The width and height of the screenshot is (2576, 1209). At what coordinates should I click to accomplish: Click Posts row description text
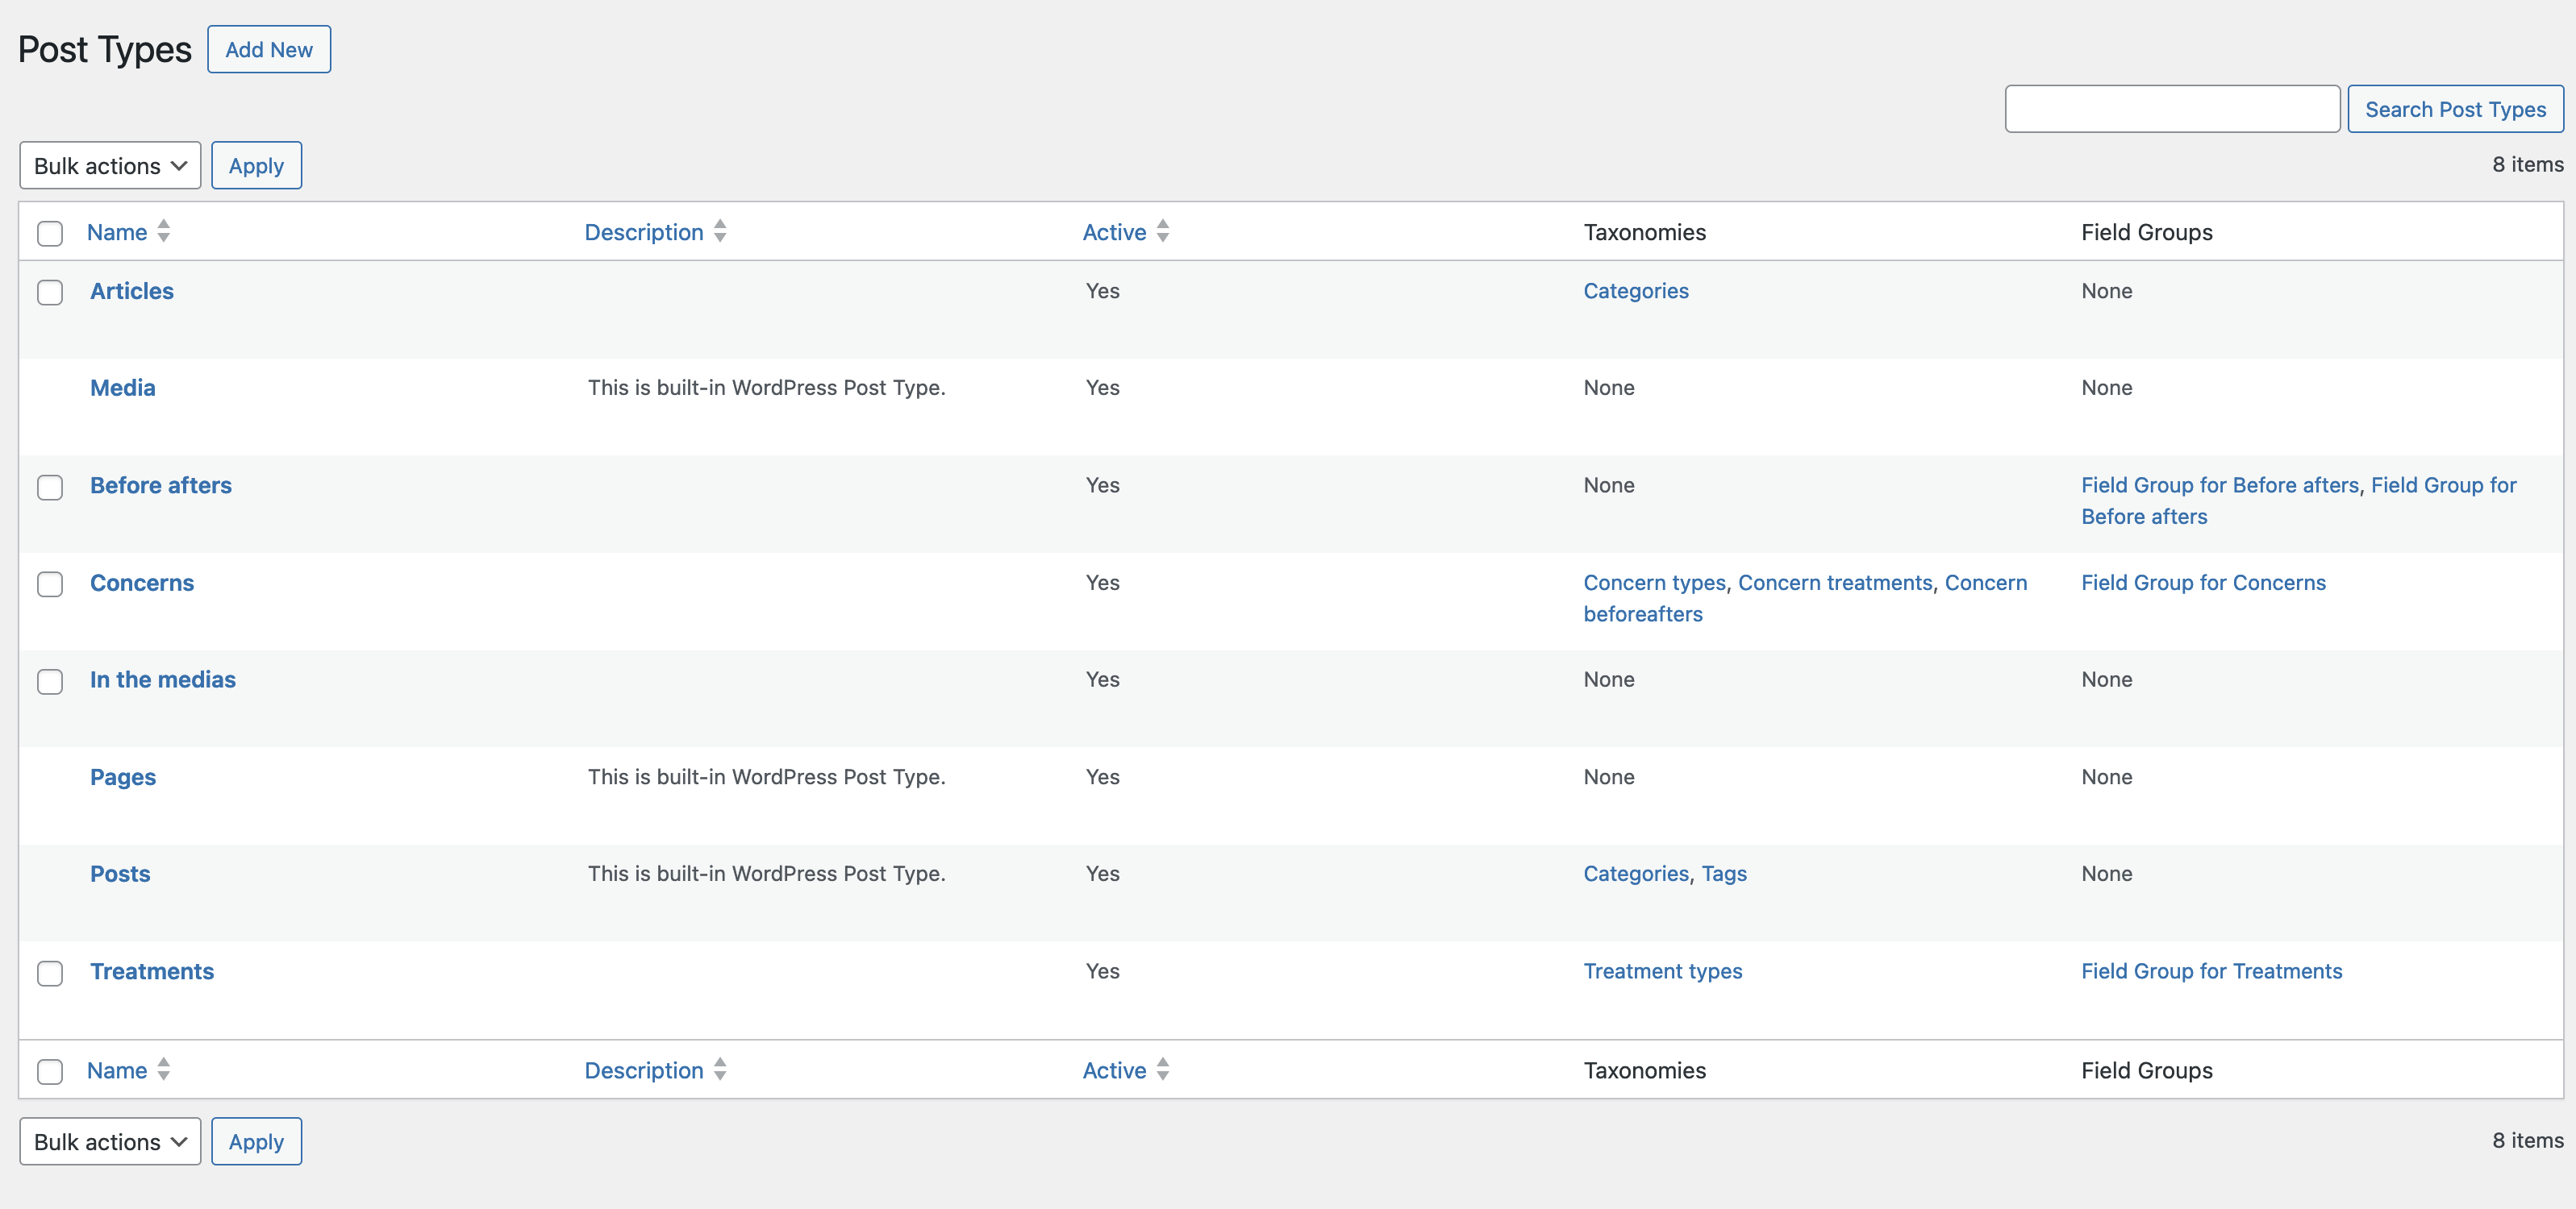pyautogui.click(x=767, y=875)
